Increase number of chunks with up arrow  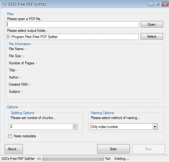coord(75,125)
